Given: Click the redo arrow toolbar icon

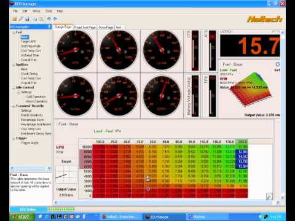Looking at the screenshot, I should (55, 18).
